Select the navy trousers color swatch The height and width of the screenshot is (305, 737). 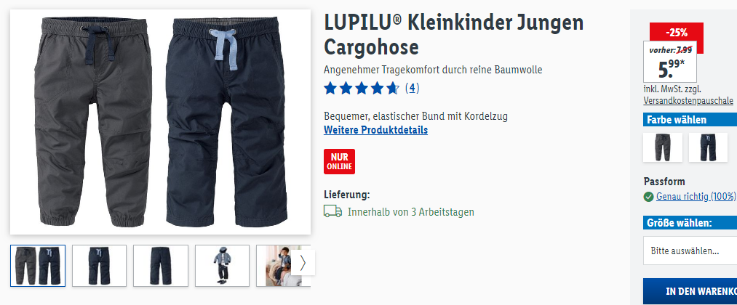tap(708, 147)
